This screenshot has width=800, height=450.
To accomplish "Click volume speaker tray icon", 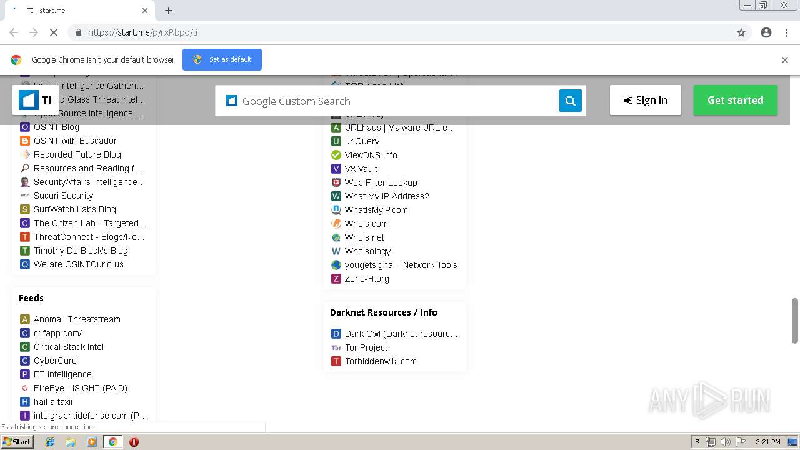I will [x=725, y=442].
